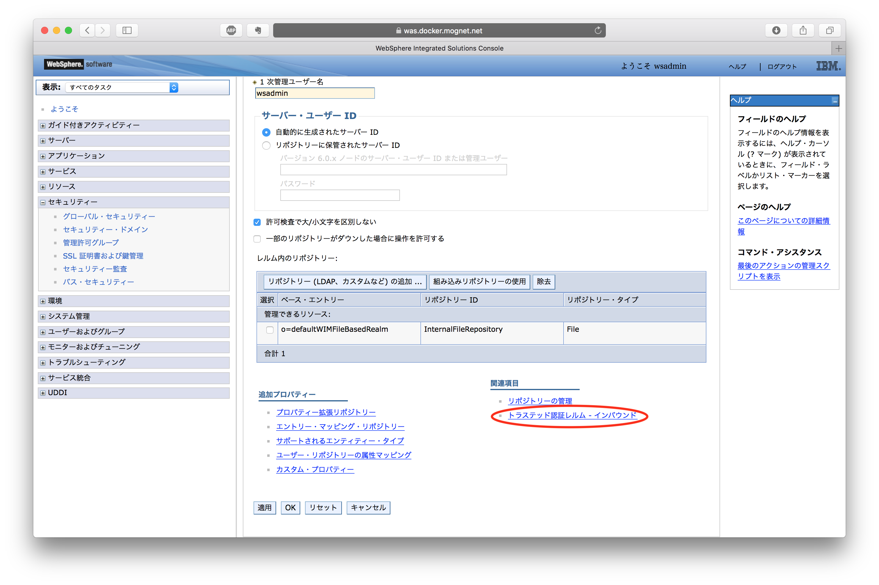Screen dimensions: 879x585
Task: Click the browser back arrow
Action: tap(87, 30)
